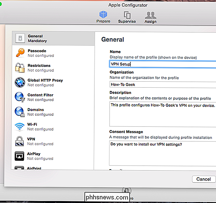Image resolution: width=216 pixels, height=203 pixels.
Task: Click "A message that will be displayed" hint text
Action: click(161, 137)
